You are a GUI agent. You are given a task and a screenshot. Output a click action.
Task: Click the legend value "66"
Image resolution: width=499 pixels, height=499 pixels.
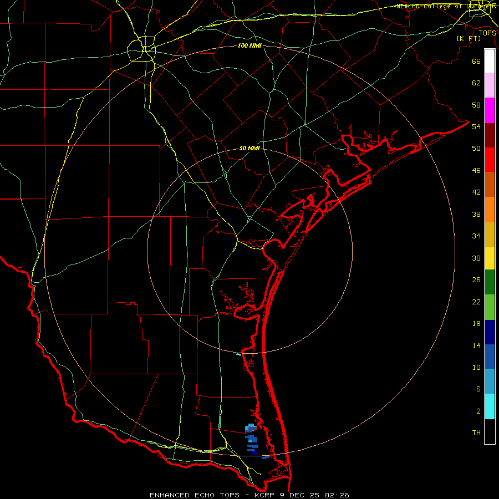point(476,62)
